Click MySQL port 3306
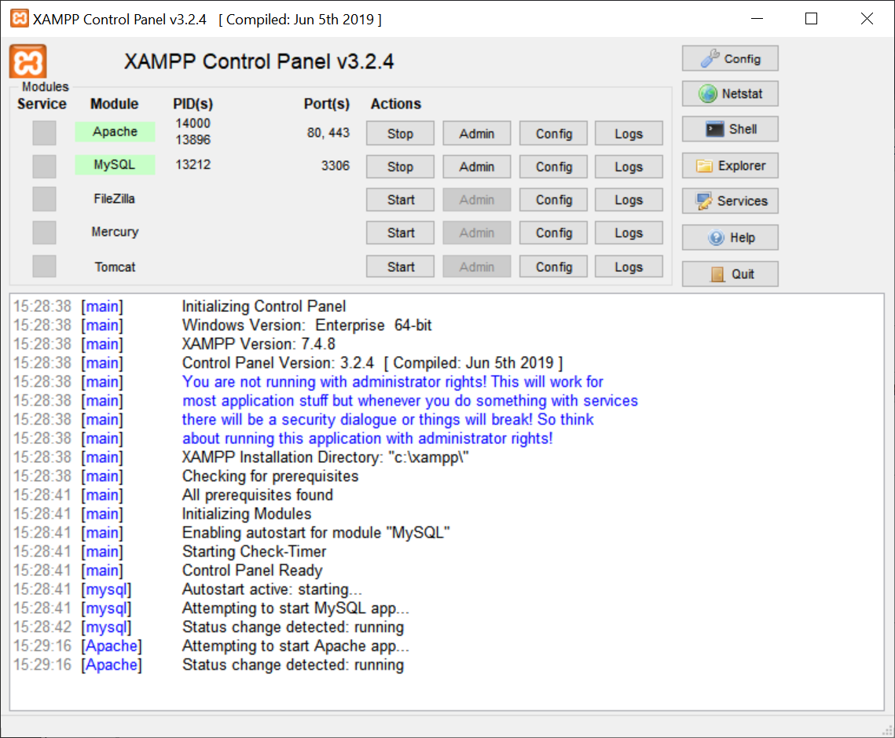 (x=335, y=166)
